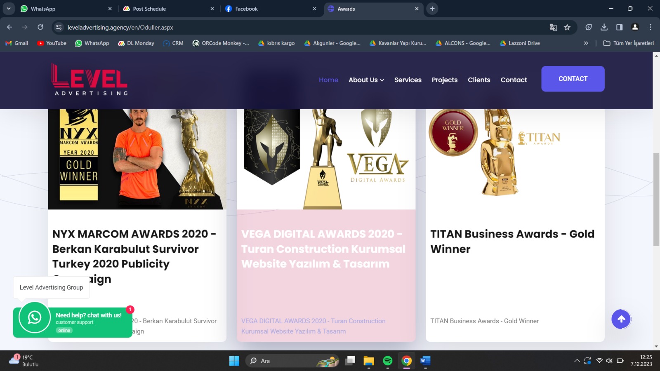Open Tüm Yer İşaretleri bookmarks folder
The height and width of the screenshot is (371, 660).
629,43
